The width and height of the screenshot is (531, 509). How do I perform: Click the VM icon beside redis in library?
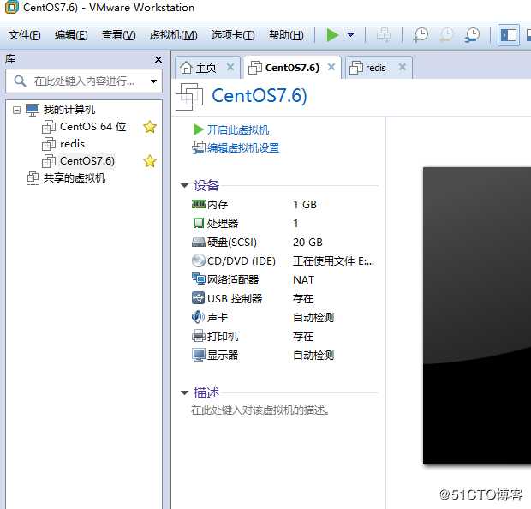[x=49, y=144]
